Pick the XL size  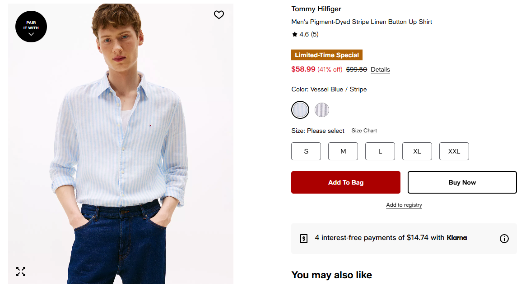(417, 151)
